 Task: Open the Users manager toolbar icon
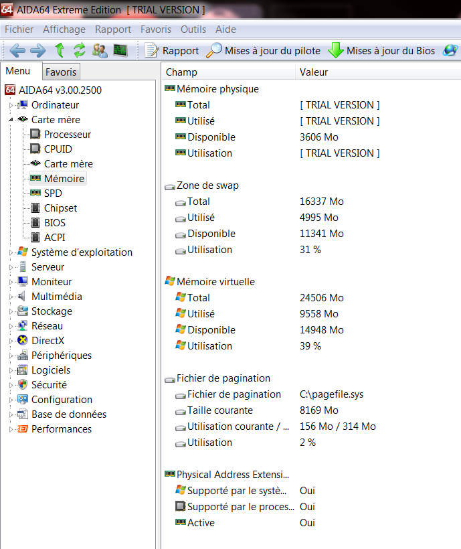coord(100,50)
